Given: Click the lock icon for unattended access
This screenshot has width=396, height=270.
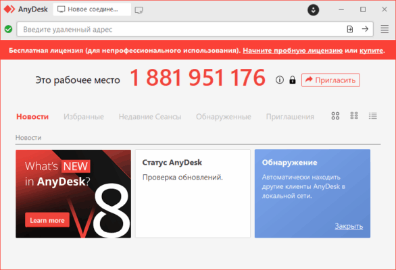Looking at the screenshot, I should click(293, 80).
